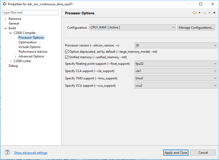The width and height of the screenshot is (219, 160).
Task: Select Include Options in the tree
Action: (x=30, y=47)
